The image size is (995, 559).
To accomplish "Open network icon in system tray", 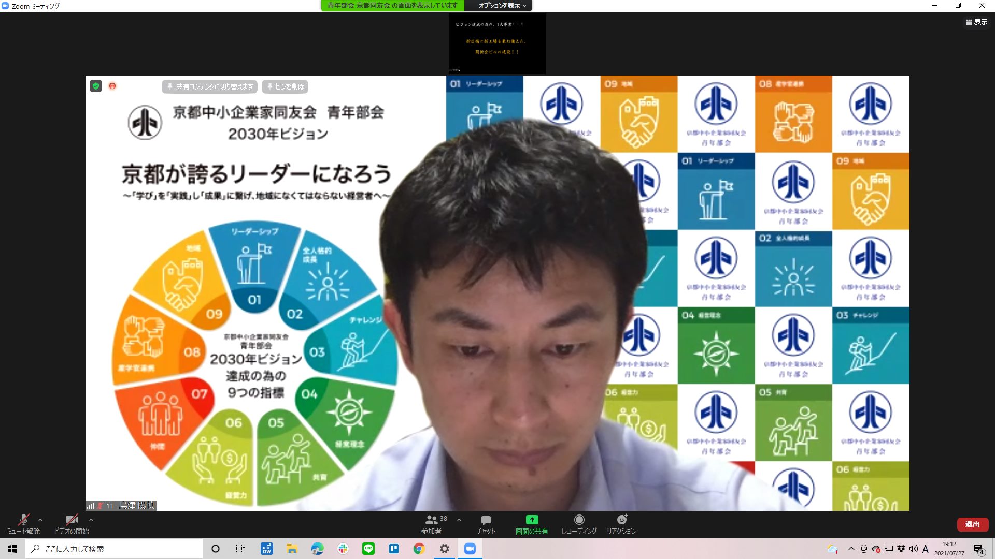I will (888, 549).
